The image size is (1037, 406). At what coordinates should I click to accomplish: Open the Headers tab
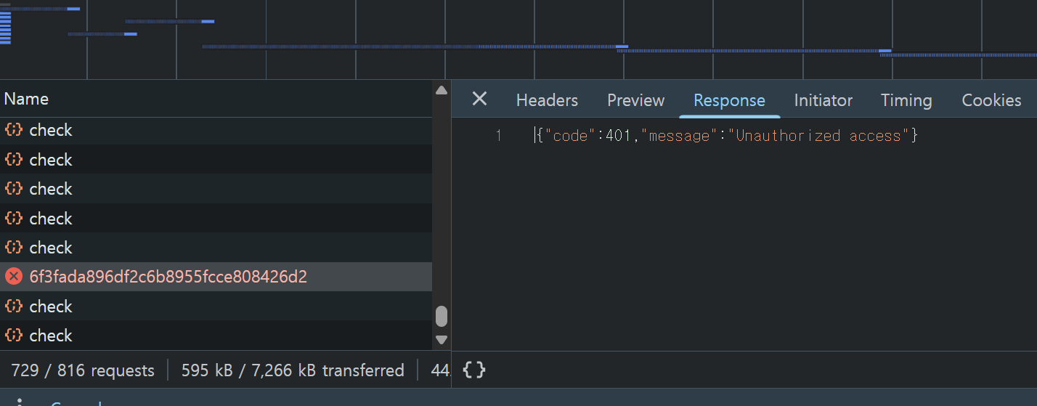[547, 100]
